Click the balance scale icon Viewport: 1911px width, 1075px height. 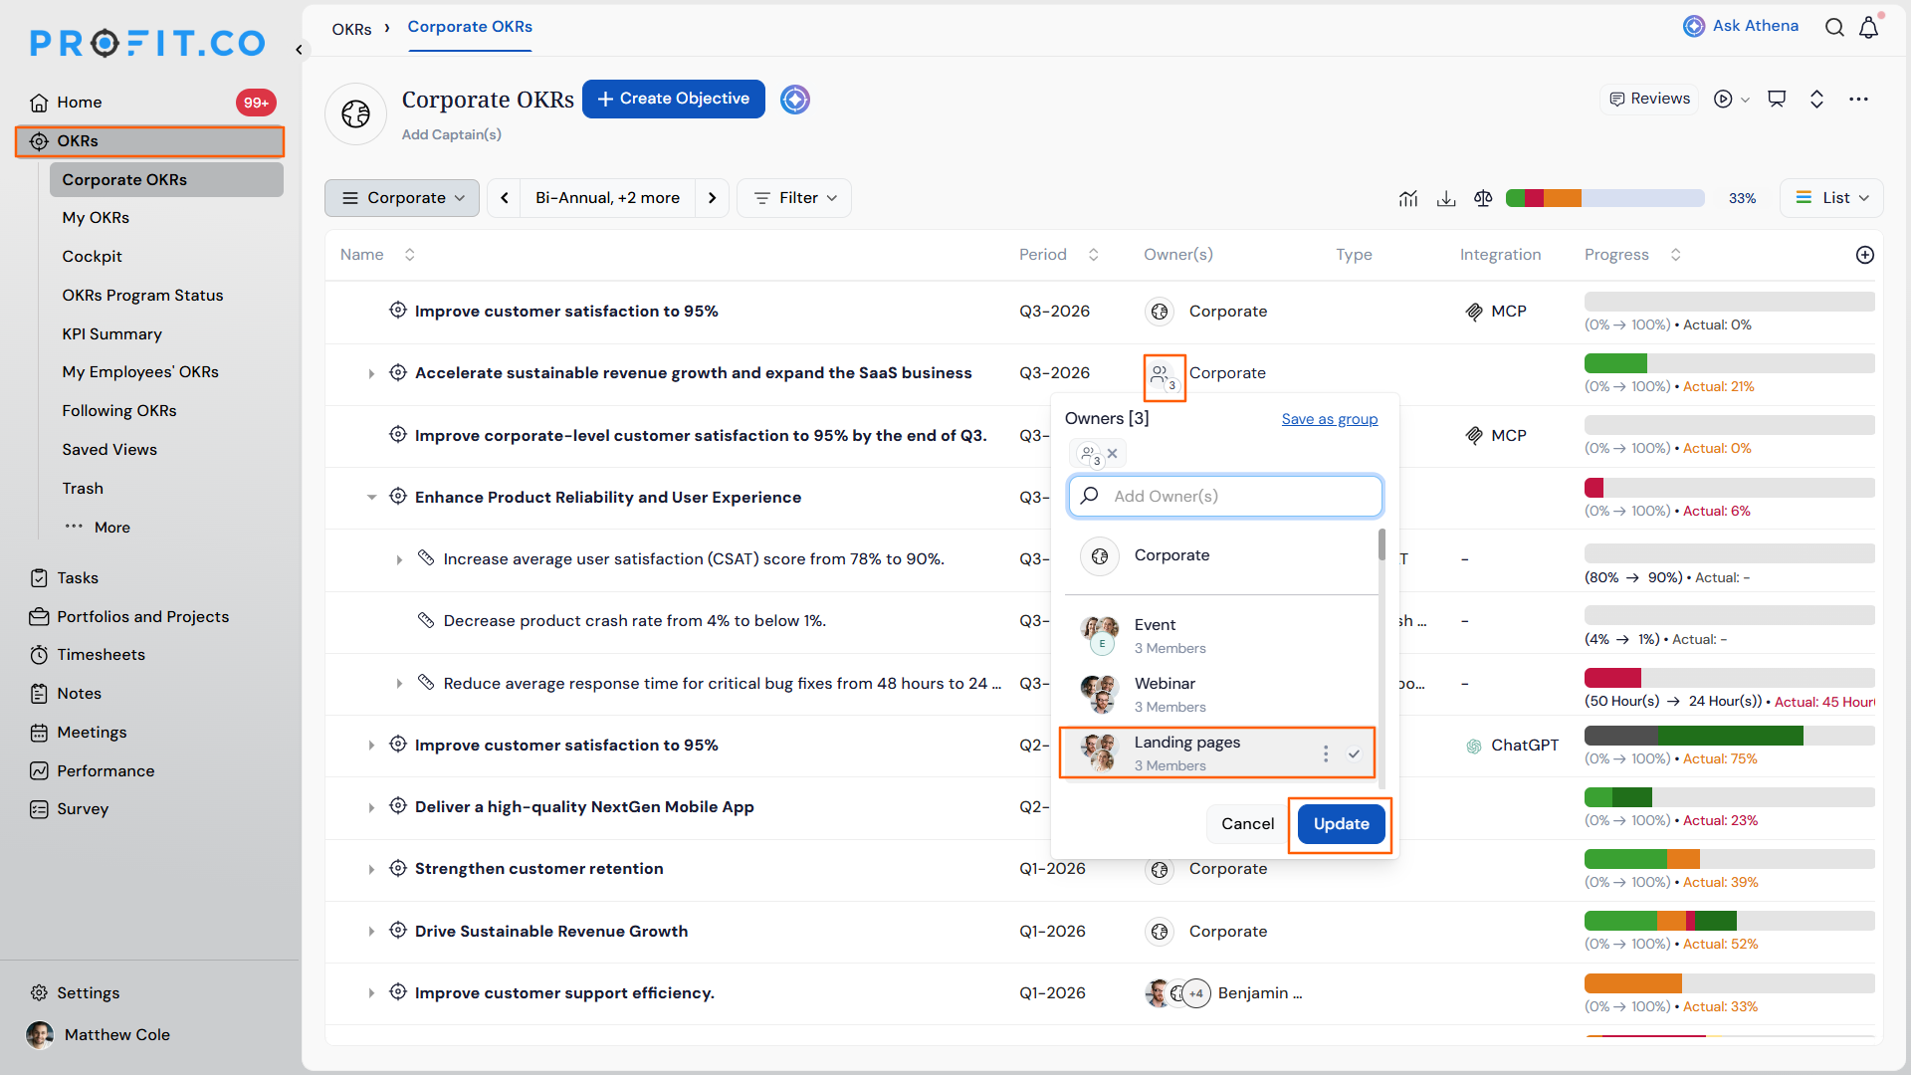[1483, 198]
